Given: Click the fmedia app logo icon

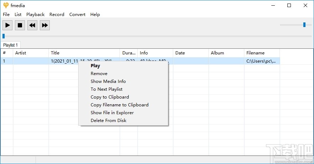Looking at the screenshot, I should [6, 5].
